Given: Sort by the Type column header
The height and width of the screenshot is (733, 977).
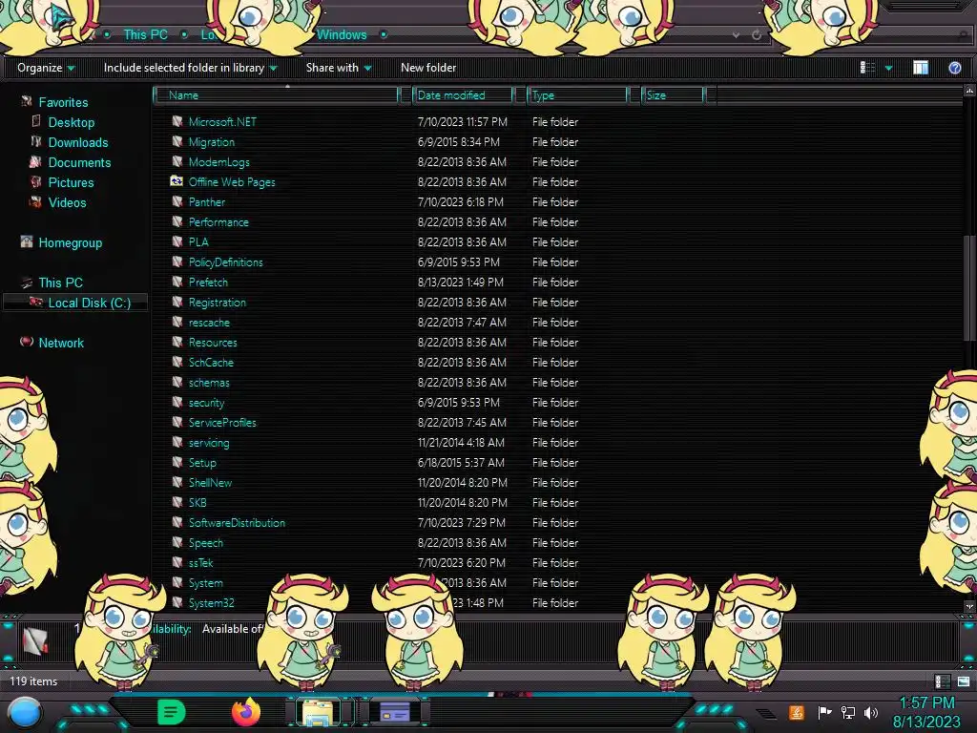Looking at the screenshot, I should (x=577, y=95).
